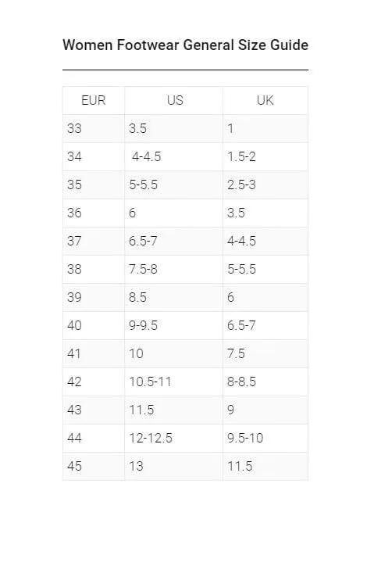This screenshot has height=566, width=374.
Task: Click EUR size 39 cell
Action: (x=94, y=297)
